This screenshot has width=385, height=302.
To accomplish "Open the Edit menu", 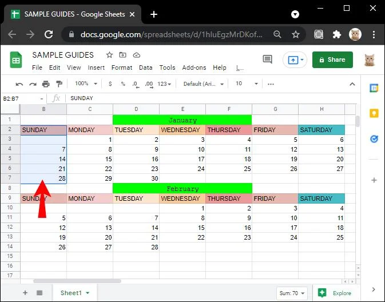I will (54, 67).
